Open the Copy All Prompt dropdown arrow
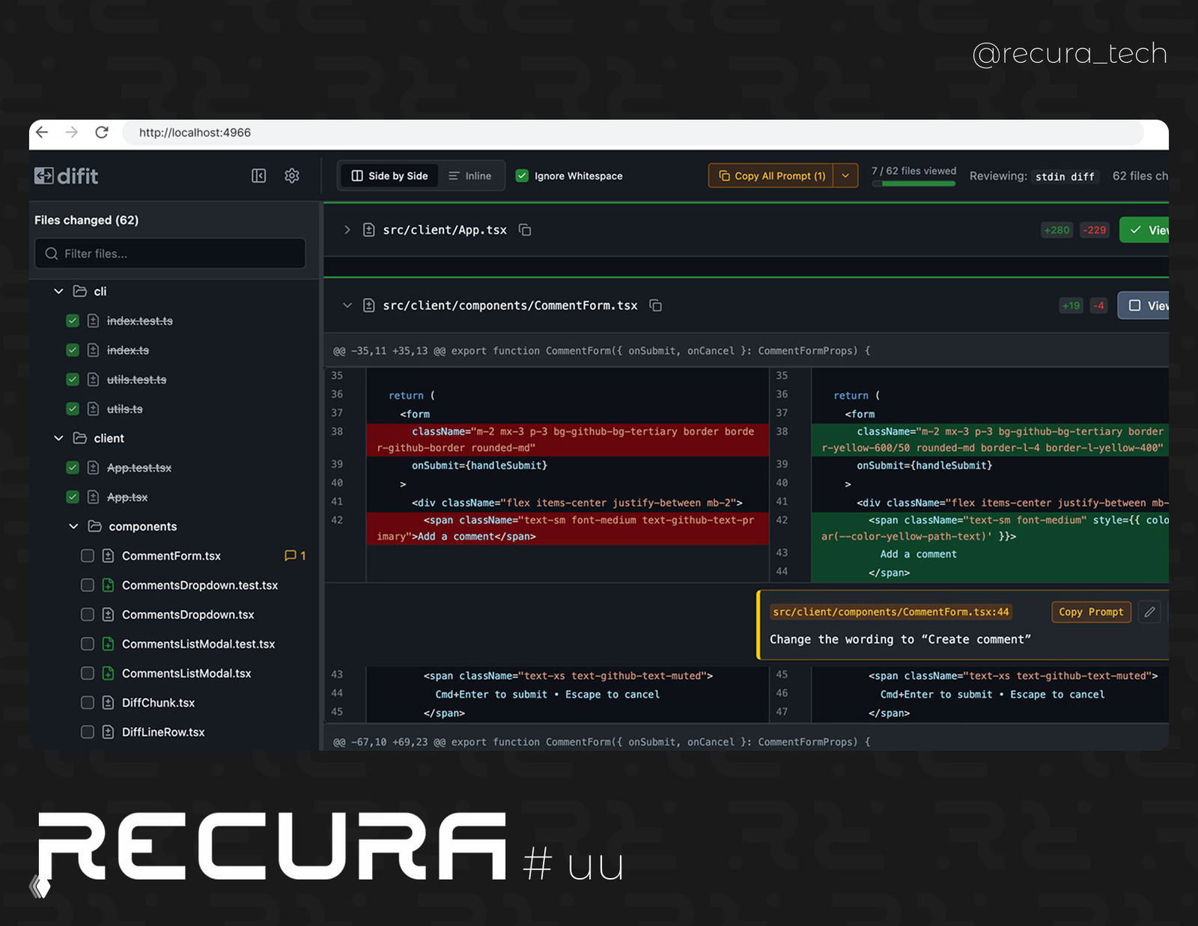This screenshot has height=926, width=1198. [846, 175]
